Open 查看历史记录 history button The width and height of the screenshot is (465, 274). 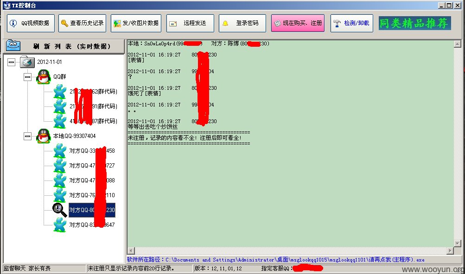tap(83, 23)
